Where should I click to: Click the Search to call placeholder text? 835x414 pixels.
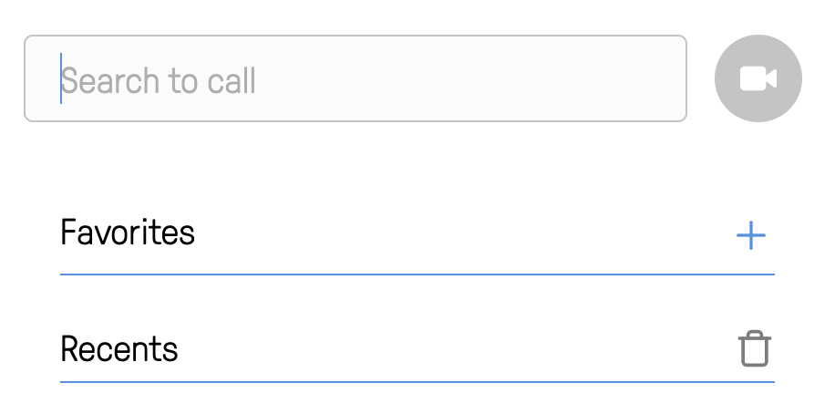[159, 81]
